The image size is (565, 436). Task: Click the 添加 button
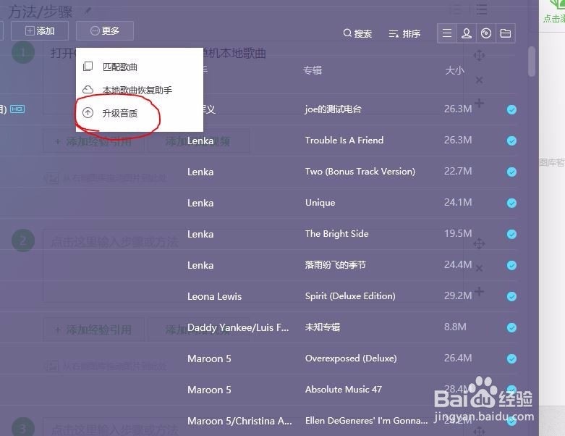[x=40, y=31]
